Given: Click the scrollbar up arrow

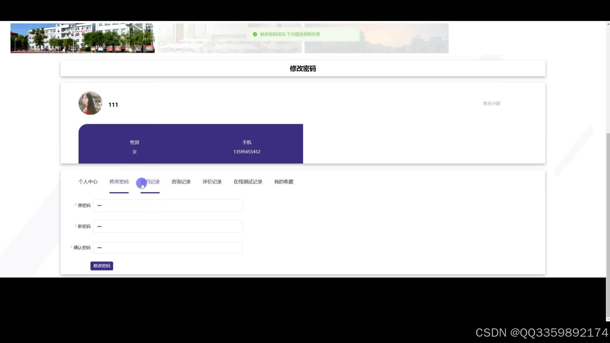Looking at the screenshot, I should pyautogui.click(x=608, y=24).
